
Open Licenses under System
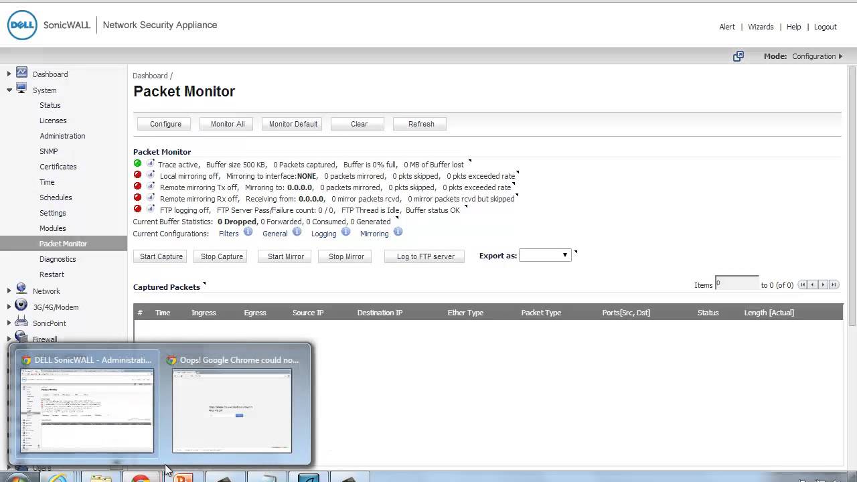[53, 120]
